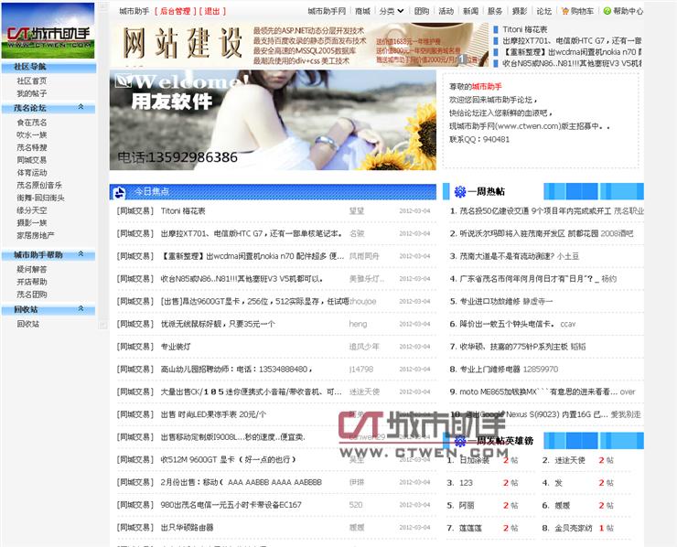Click 同城交易 tag beside '专业装灯' post

click(134, 347)
